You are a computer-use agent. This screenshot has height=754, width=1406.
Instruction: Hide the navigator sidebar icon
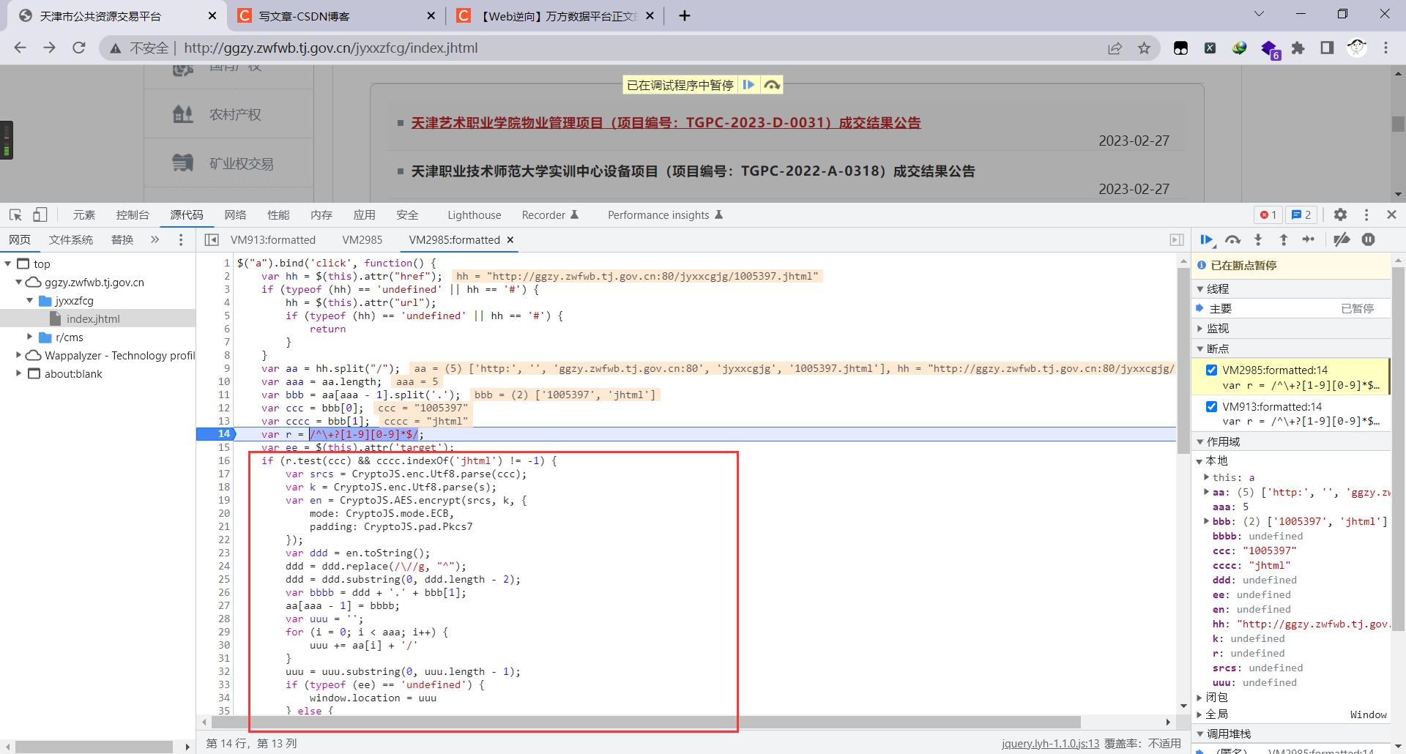coord(212,239)
